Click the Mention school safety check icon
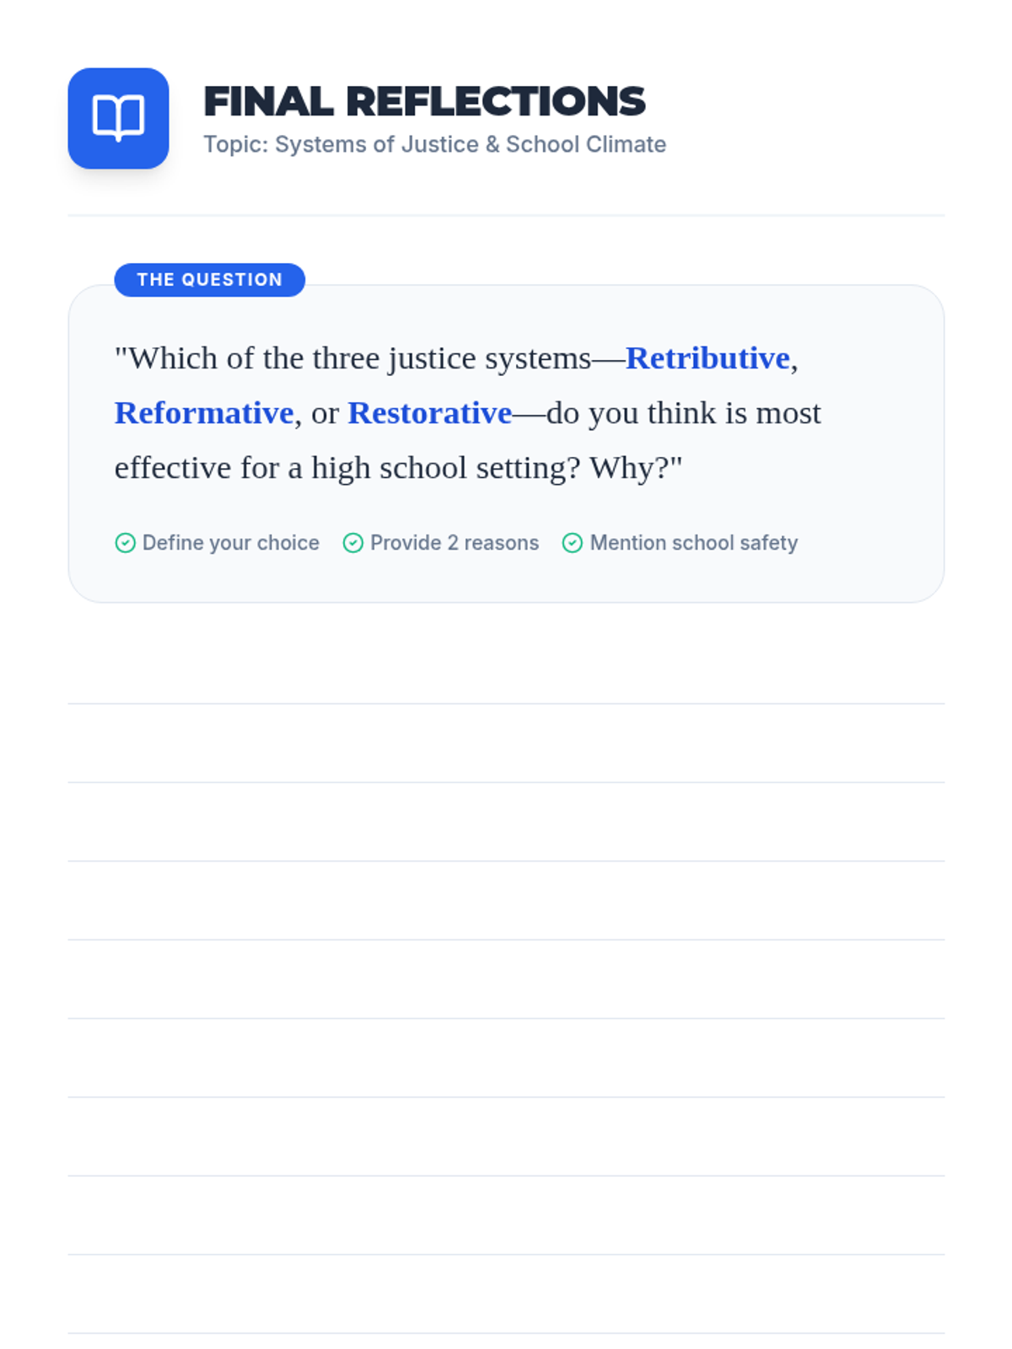This screenshot has height=1349, width=1012. (x=572, y=543)
